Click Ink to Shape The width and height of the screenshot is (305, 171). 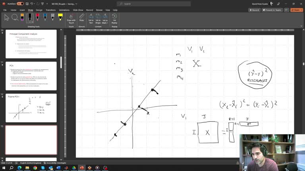point(98,19)
